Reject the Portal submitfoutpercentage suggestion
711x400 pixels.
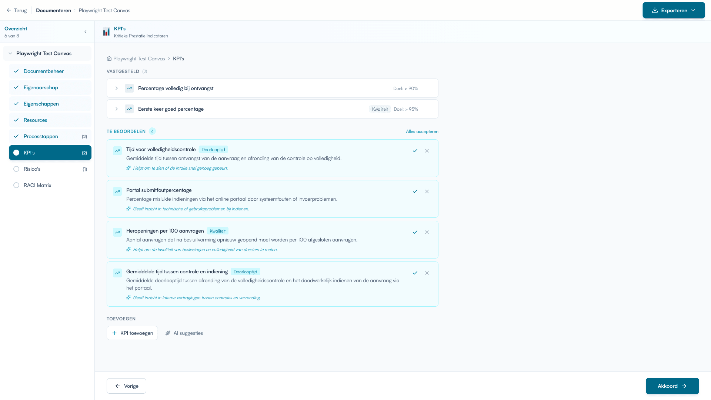(x=427, y=191)
